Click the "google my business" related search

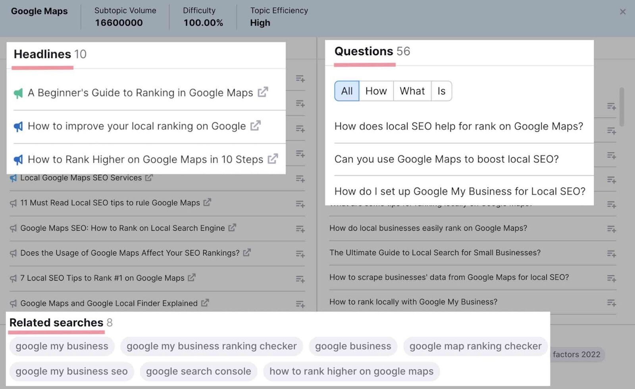[62, 346]
